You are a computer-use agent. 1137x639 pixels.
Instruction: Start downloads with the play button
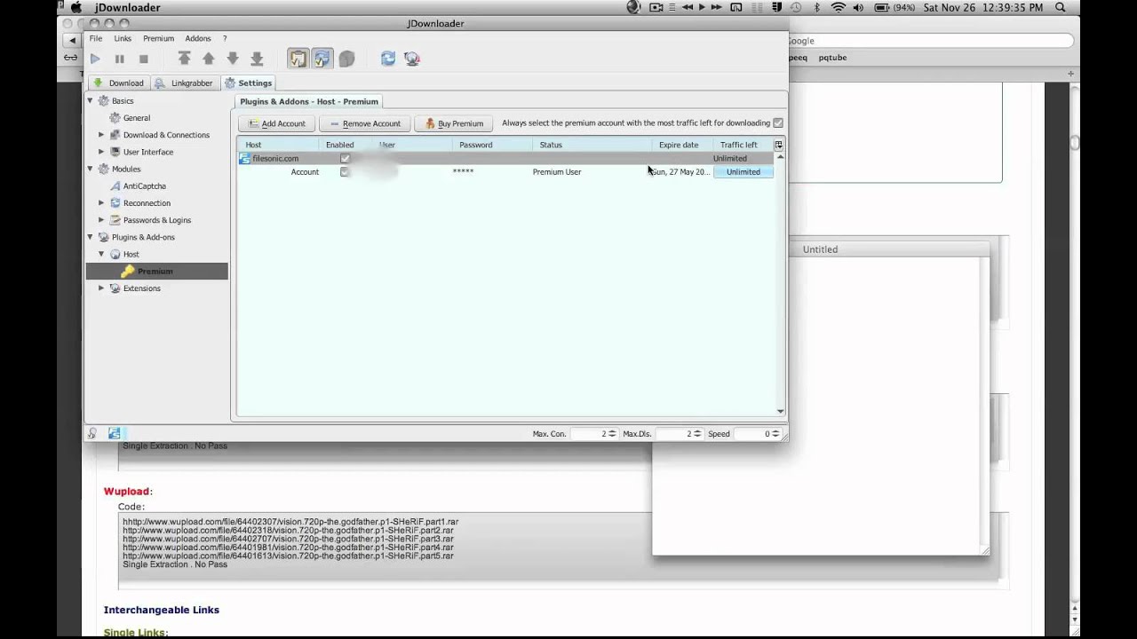point(95,59)
